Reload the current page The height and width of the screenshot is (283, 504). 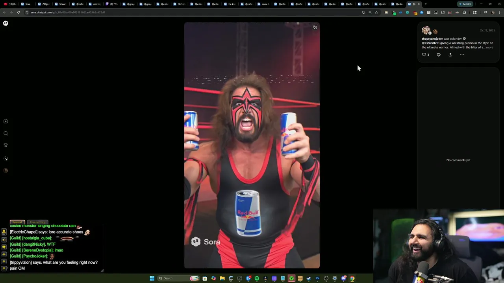[19, 12]
